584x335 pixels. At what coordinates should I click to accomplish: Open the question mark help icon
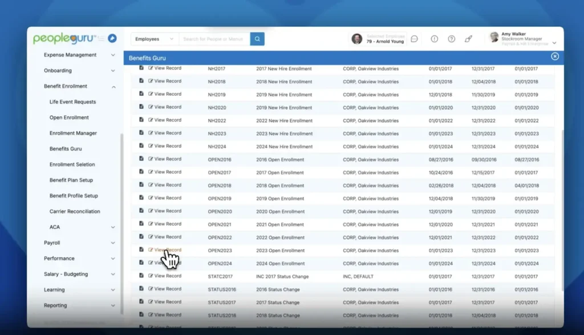point(451,39)
